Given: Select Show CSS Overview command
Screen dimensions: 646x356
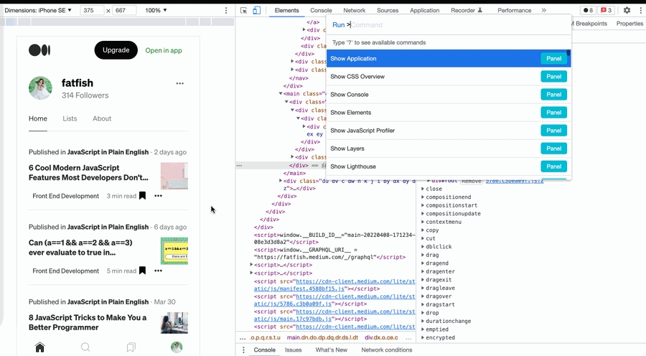Looking at the screenshot, I should point(357,77).
